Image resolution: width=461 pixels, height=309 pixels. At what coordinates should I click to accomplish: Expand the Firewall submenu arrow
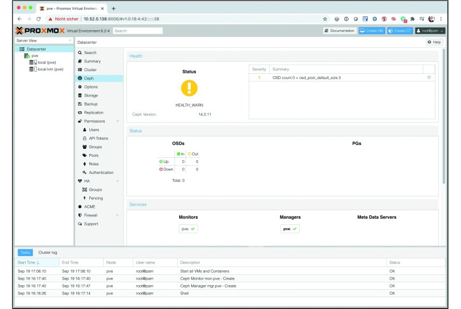[118, 215]
